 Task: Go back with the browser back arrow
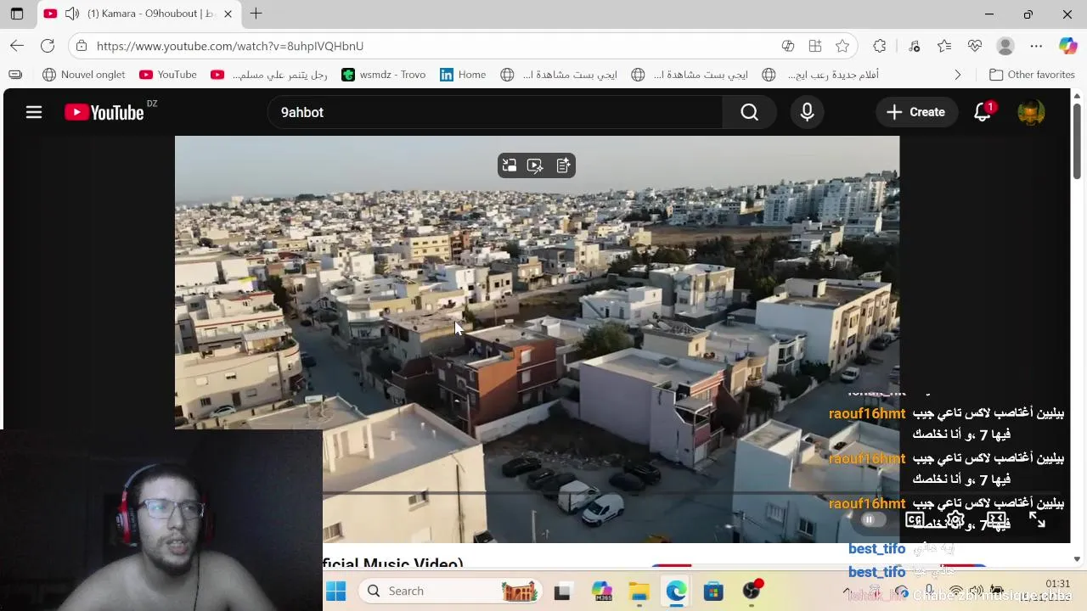[17, 46]
